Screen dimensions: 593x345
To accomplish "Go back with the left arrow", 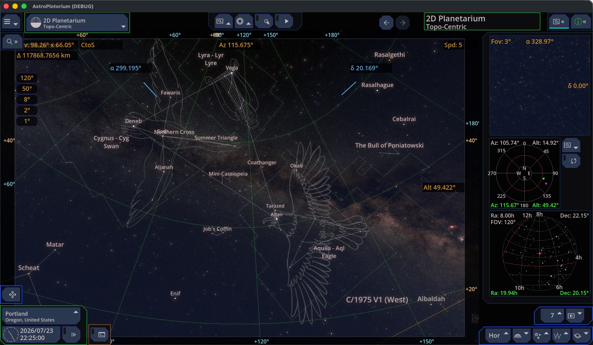I will point(386,23).
